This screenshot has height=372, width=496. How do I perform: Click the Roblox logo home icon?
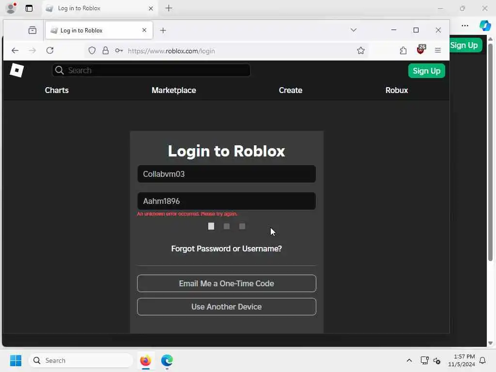(17, 70)
